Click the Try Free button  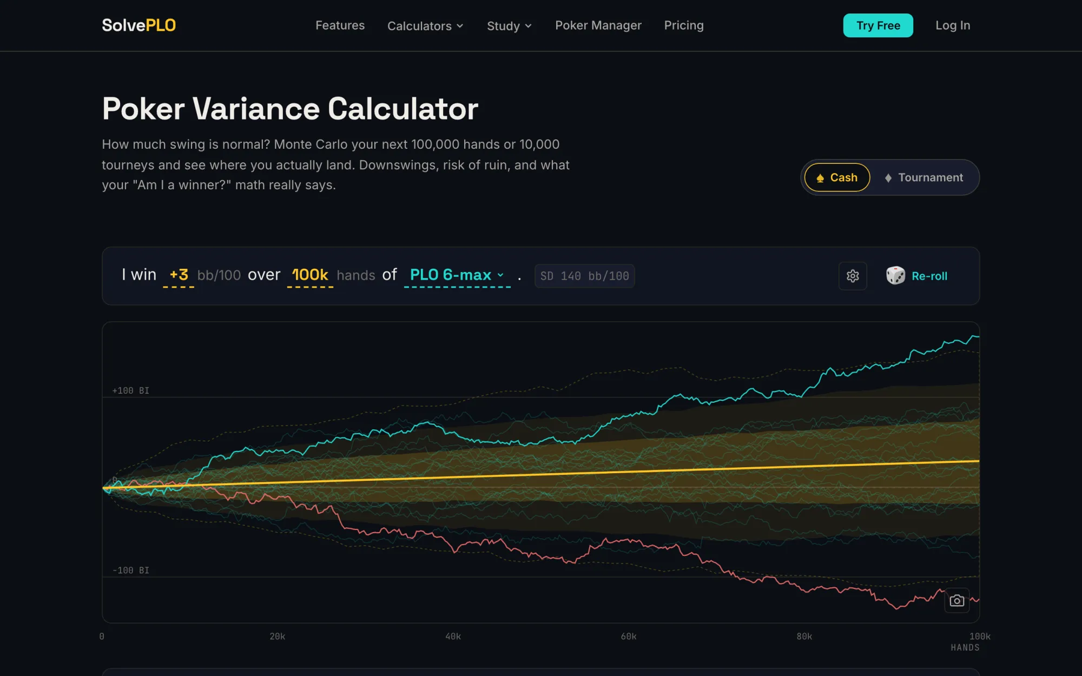tap(878, 25)
